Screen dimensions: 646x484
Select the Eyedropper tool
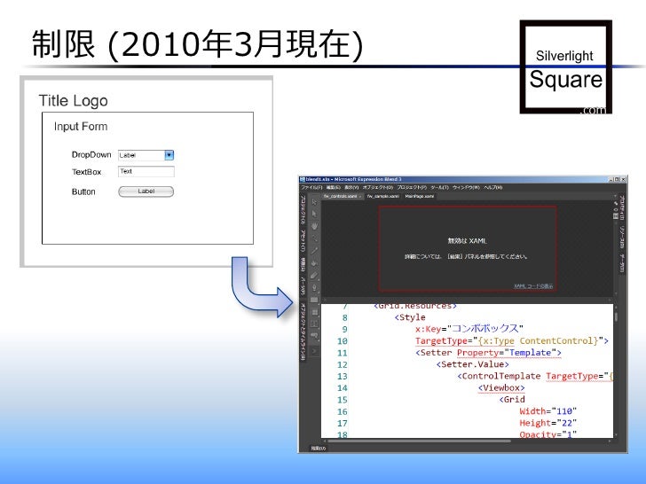coord(314,250)
